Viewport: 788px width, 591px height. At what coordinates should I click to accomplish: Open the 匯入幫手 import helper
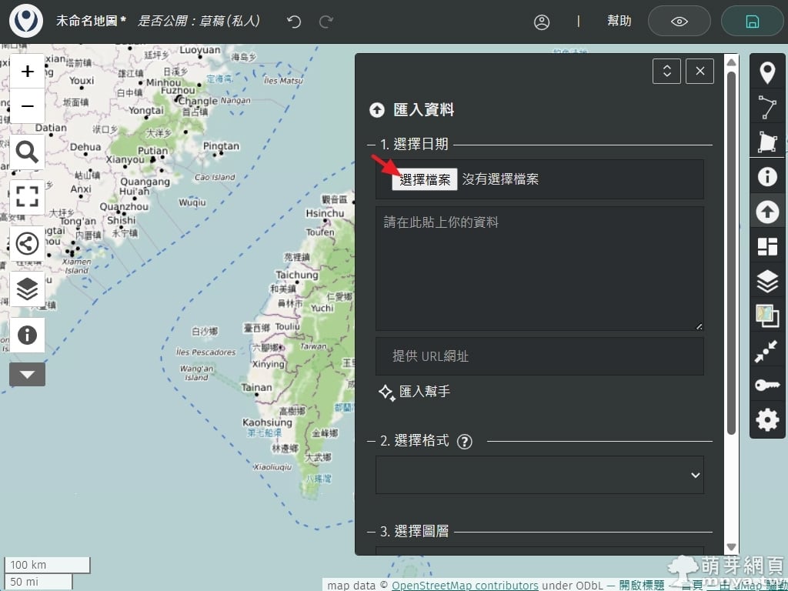click(414, 392)
